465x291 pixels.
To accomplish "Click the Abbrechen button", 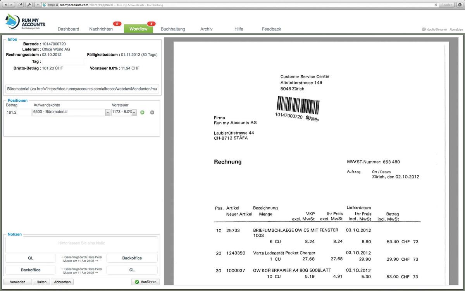I will 62,282.
